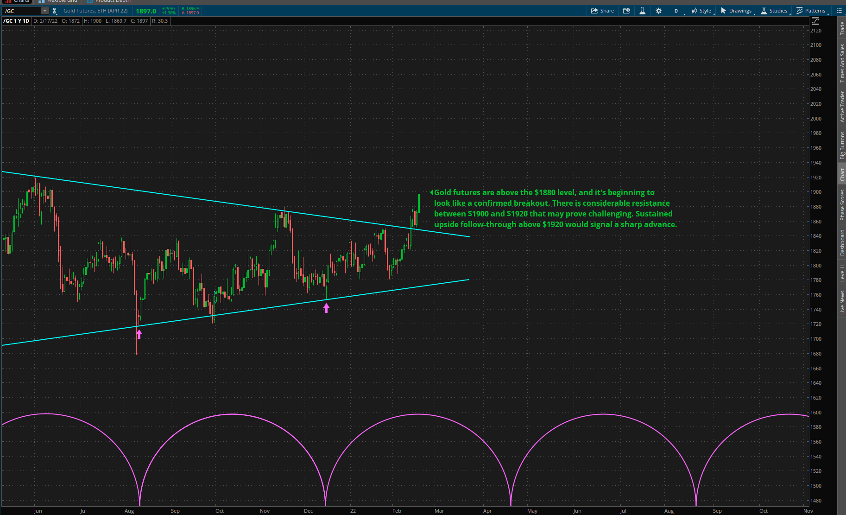The height and width of the screenshot is (515, 846).
Task: Open the Live News sidebar panel
Action: point(842,303)
